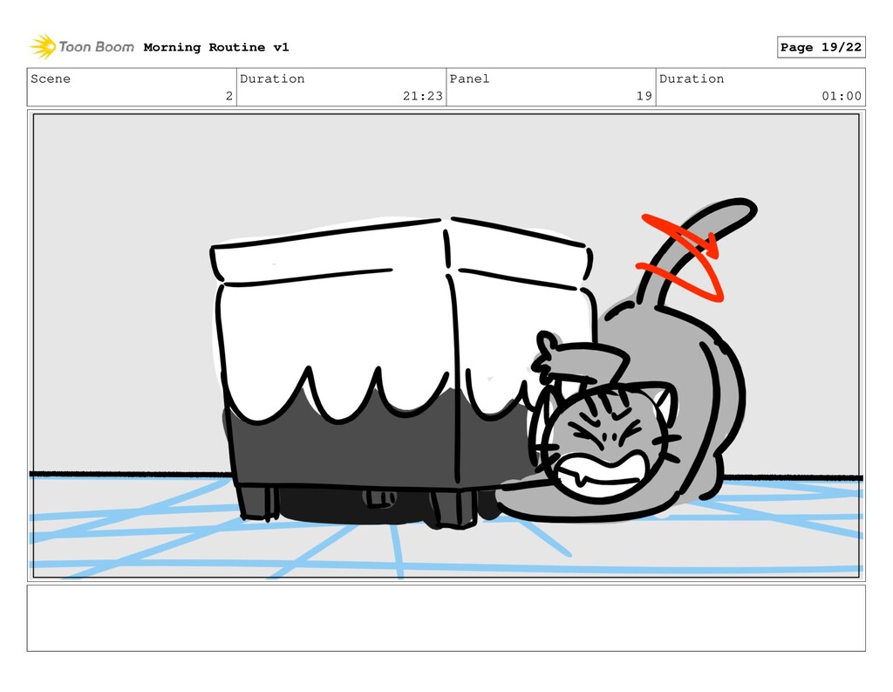The width and height of the screenshot is (893, 692).
Task: Select the 'Morning Routine v1' title text
Action: 216,47
